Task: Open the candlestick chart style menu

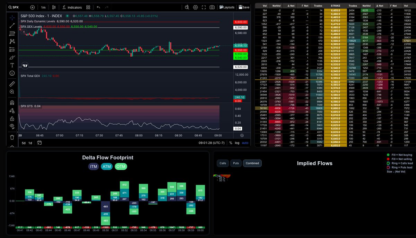Action: point(54,7)
